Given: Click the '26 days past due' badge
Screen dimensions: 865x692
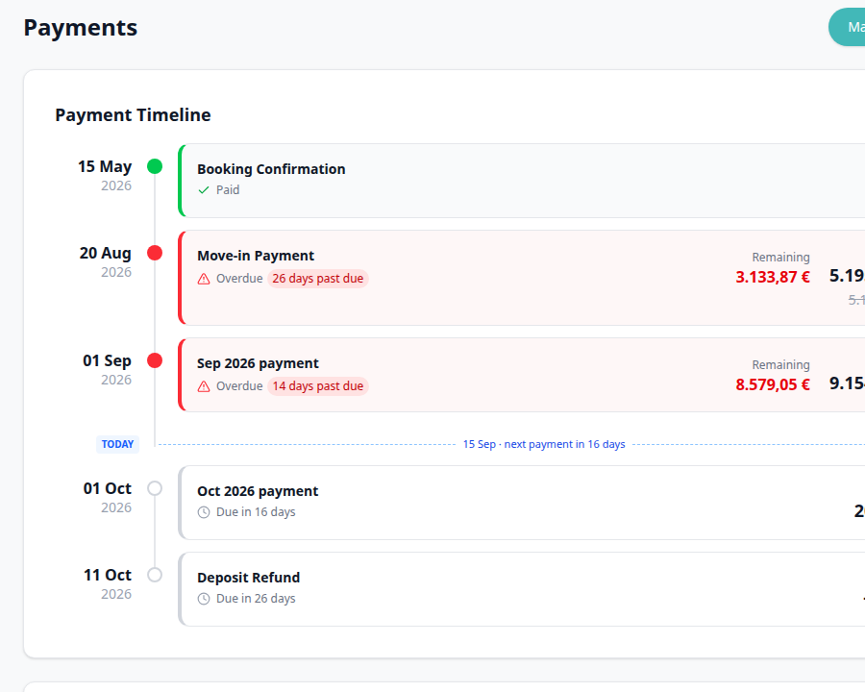Looking at the screenshot, I should tap(318, 279).
